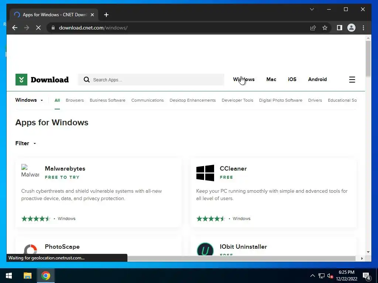378x283 pixels.
Task: Open the PhotoScape title link
Action: coord(62,247)
